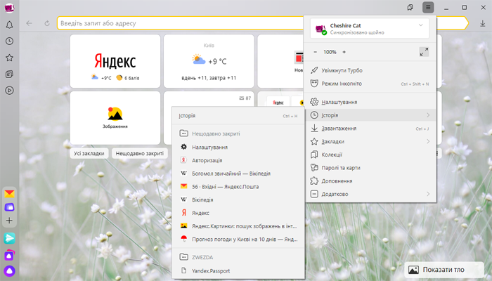Click Показати тло button
This screenshot has height=281, width=492.
(444, 270)
